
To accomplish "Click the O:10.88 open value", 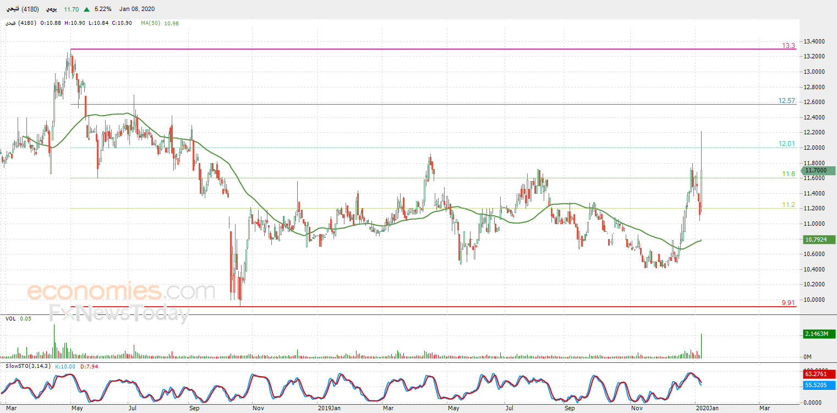I will (51, 23).
